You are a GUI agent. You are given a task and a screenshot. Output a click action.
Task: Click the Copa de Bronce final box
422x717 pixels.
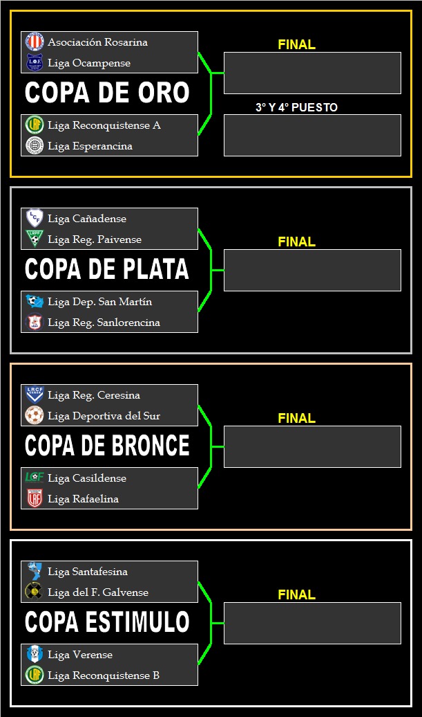tap(312, 446)
